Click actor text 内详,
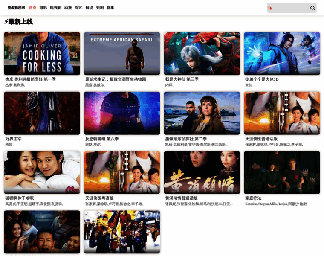 tap(169, 85)
